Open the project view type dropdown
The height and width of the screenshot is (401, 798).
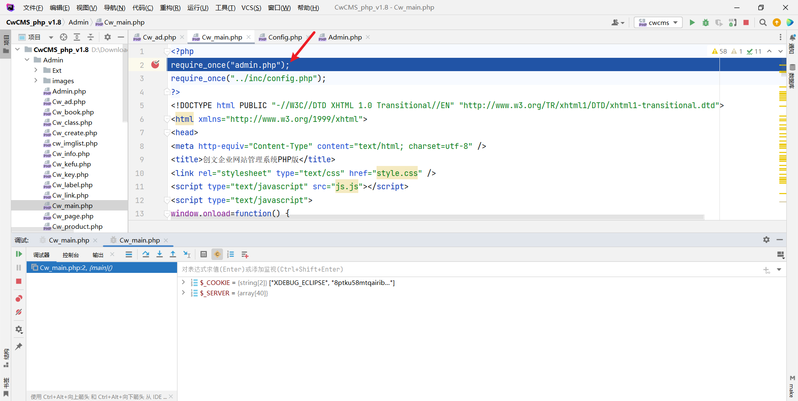51,37
